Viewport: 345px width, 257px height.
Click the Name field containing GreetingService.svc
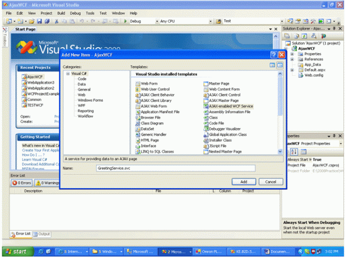(x=176, y=169)
